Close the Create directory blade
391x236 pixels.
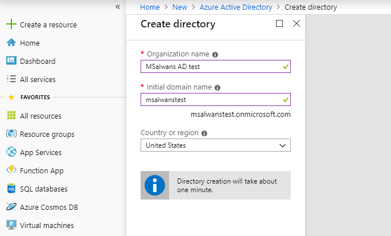pyautogui.click(x=297, y=23)
